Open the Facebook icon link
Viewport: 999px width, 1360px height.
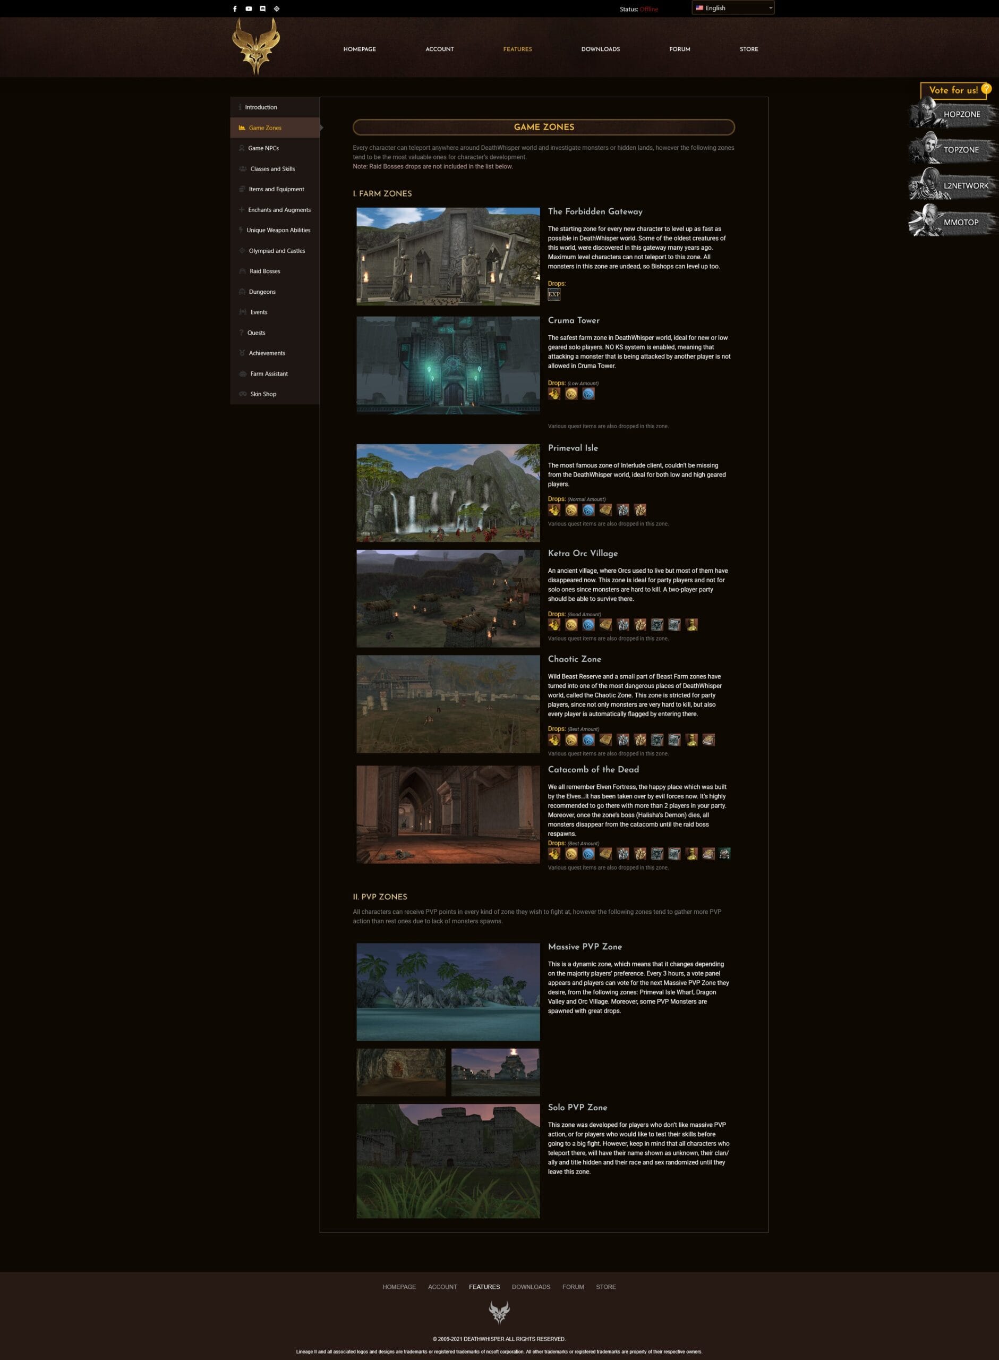pyautogui.click(x=235, y=9)
